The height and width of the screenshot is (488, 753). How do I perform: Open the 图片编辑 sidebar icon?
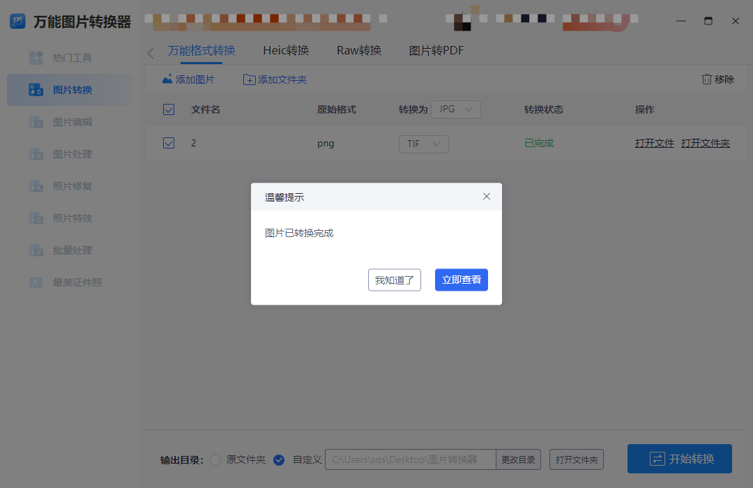[x=36, y=122]
